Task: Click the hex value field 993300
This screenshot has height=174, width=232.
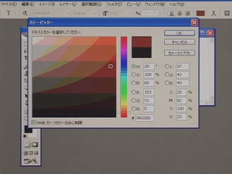Action: [145, 118]
